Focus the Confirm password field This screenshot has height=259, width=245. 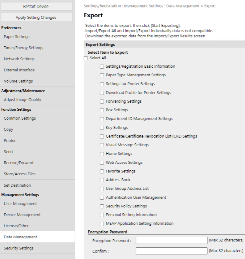click(x=171, y=251)
